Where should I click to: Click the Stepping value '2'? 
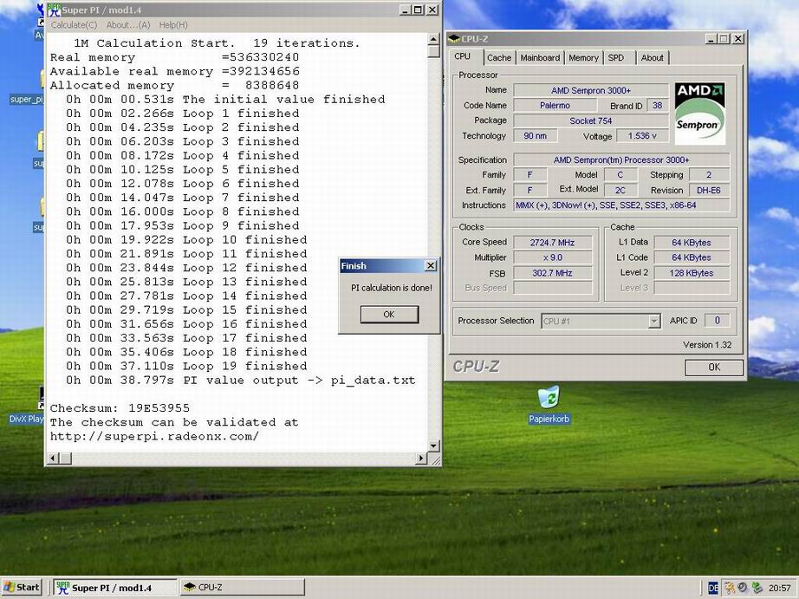709,175
